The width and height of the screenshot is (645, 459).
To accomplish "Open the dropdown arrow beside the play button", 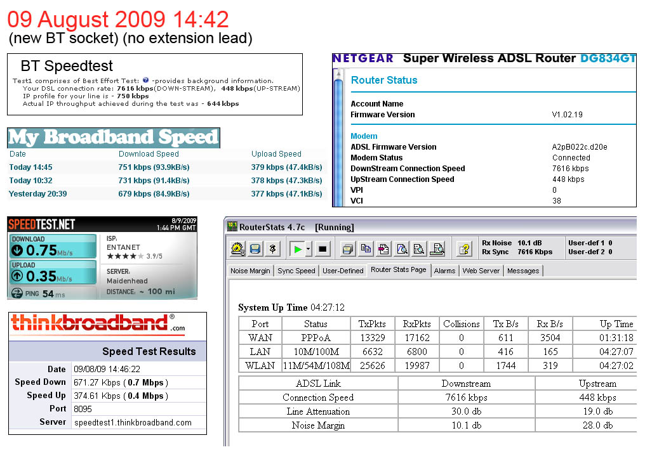I will point(308,249).
